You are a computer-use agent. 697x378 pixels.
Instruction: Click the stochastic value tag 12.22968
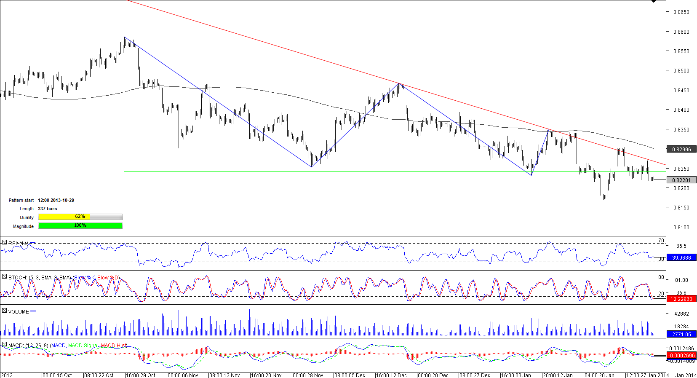(x=681, y=299)
